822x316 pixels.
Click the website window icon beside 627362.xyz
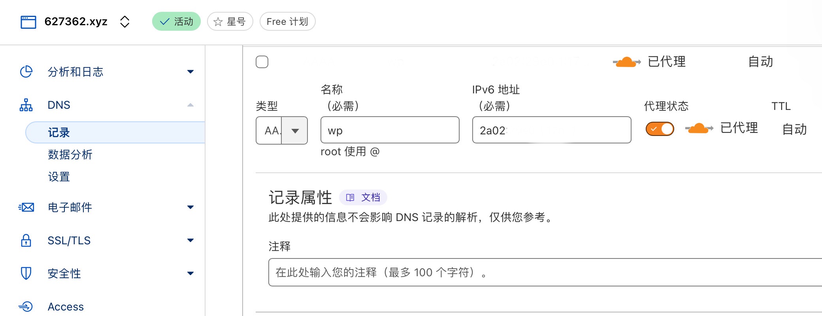tap(28, 22)
